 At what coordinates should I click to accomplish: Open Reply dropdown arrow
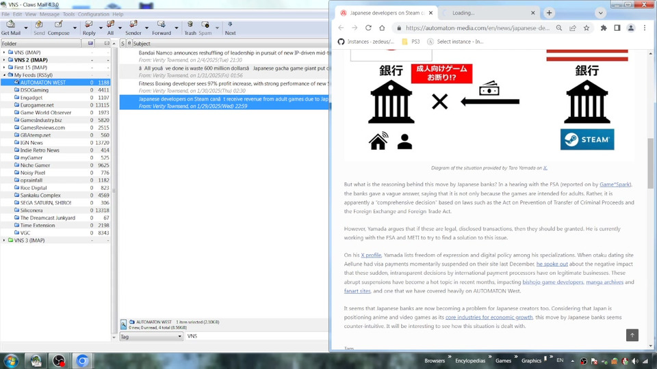pos(101,29)
